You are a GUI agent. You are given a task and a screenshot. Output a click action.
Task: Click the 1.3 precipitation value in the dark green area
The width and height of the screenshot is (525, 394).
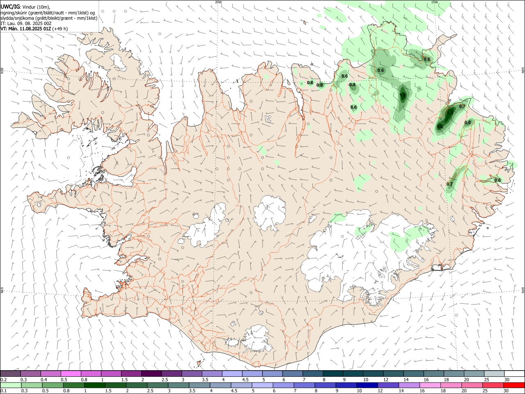[x=450, y=113]
